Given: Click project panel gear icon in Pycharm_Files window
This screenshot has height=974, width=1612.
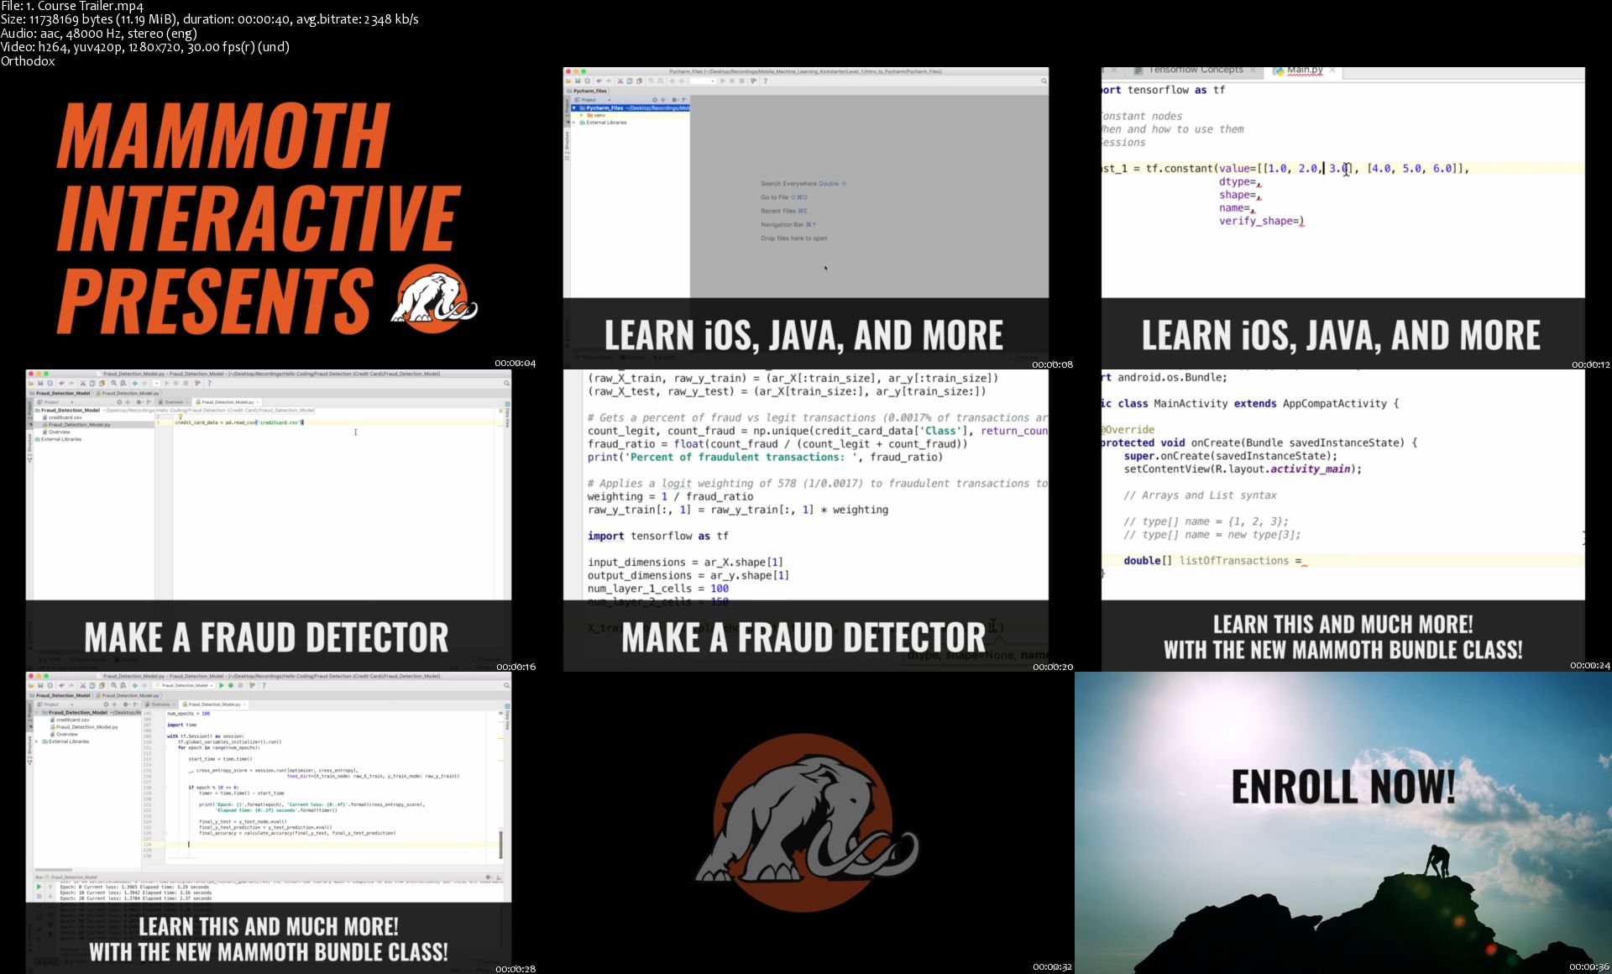Looking at the screenshot, I should 675,100.
